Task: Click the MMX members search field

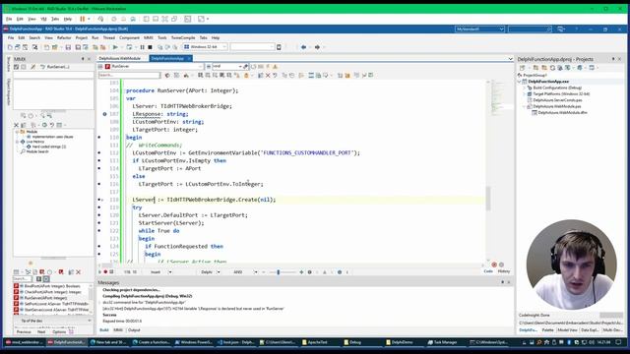Action: tap(23, 278)
